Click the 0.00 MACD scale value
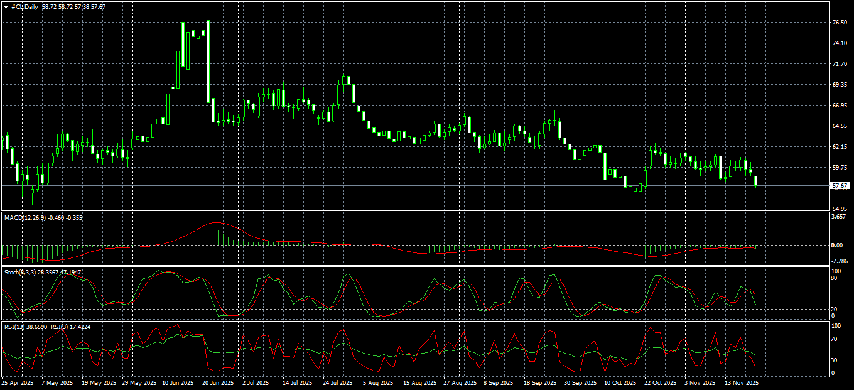The width and height of the screenshot is (854, 390). (x=837, y=246)
